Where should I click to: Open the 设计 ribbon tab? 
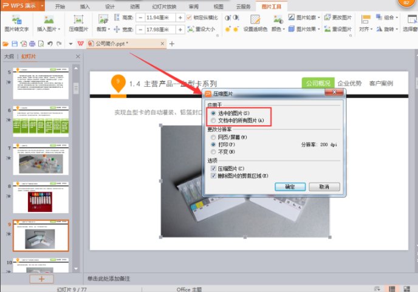pyautogui.click(x=109, y=7)
